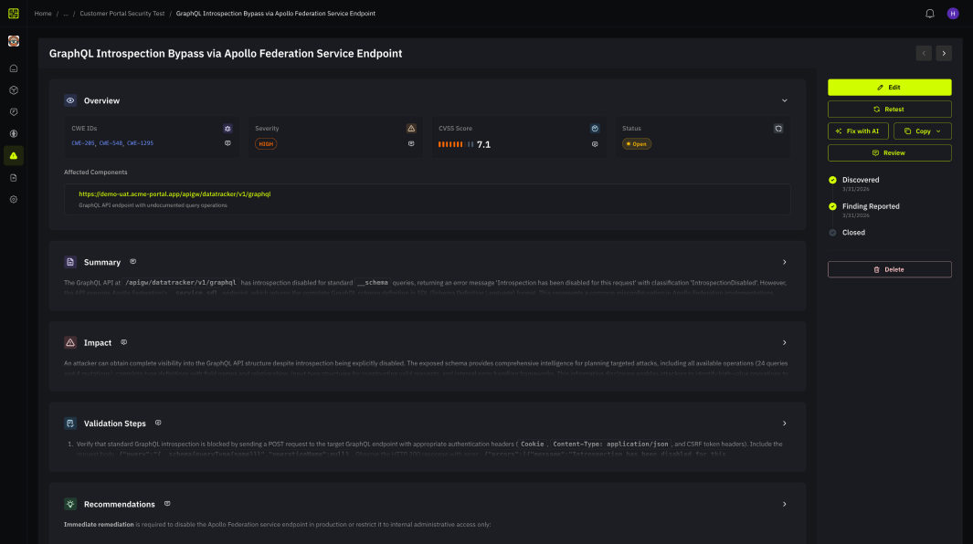Click the HIGH severity badge

click(x=266, y=144)
